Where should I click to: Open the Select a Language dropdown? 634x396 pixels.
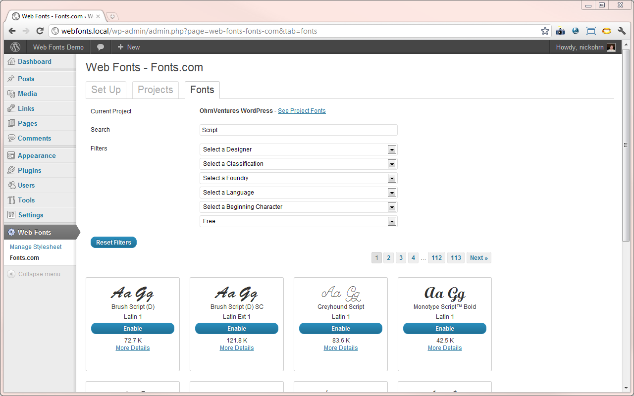(299, 193)
